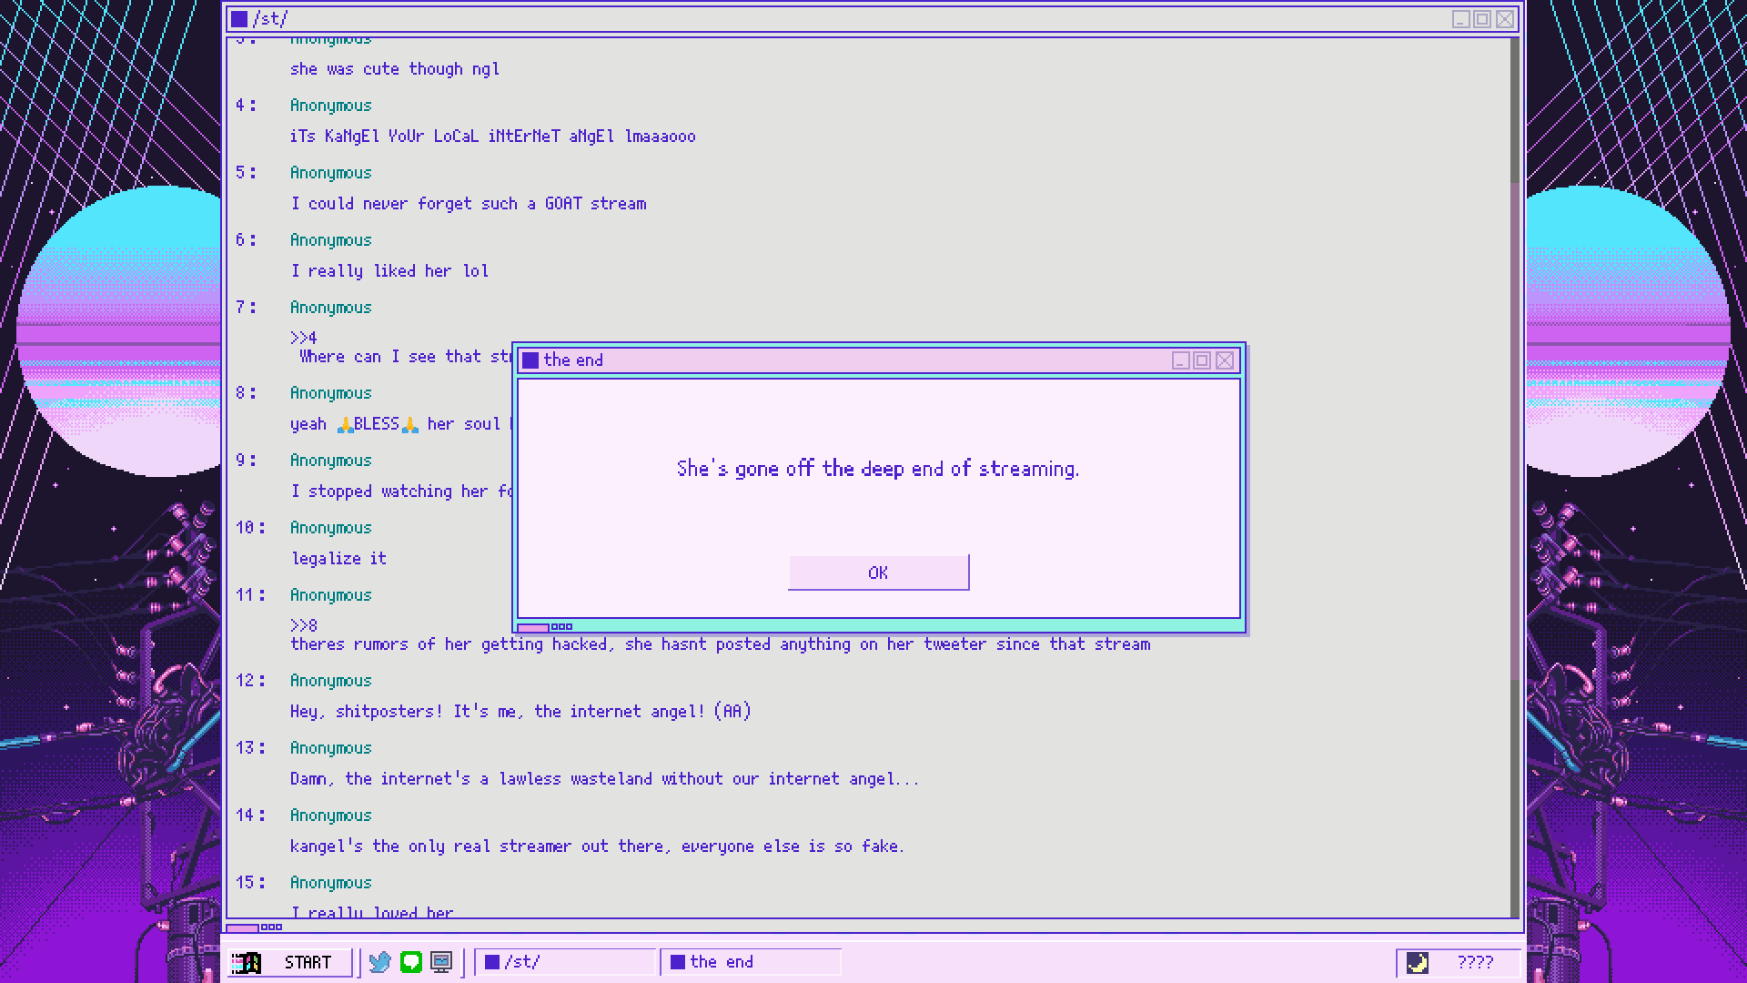This screenshot has height=983, width=1747.
Task: Click Anonymous name on post 14
Action: [331, 816]
